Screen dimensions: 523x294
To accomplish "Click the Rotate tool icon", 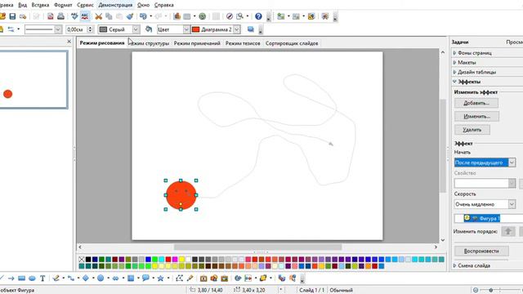I will 238,278.
